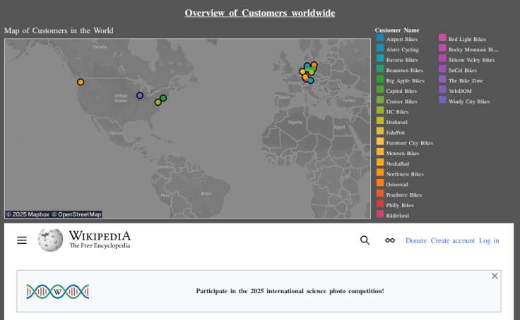The height and width of the screenshot is (320, 520).
Task: Select Windy City Bikes legend entry
Action: click(x=468, y=101)
